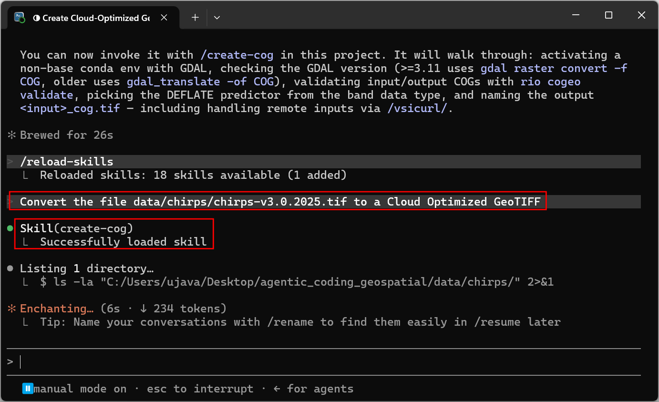
Task: Click the gray bullet beside Listing 1 directory
Action: pos(10,268)
